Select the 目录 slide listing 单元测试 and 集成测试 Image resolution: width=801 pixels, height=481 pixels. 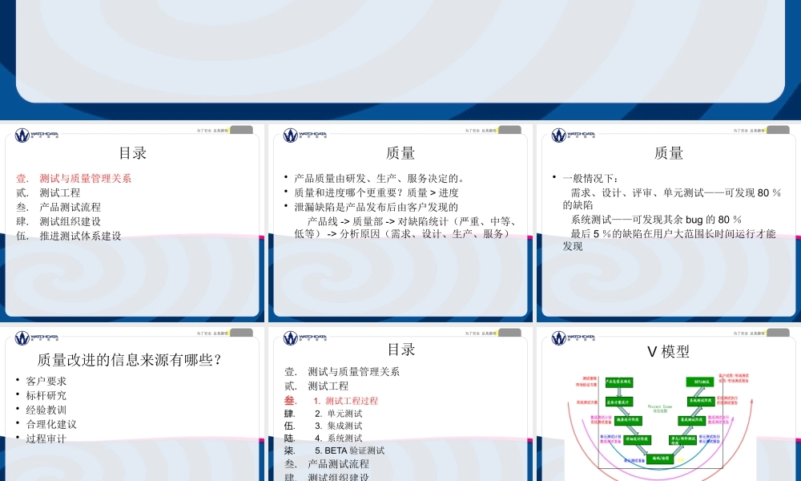(400, 404)
